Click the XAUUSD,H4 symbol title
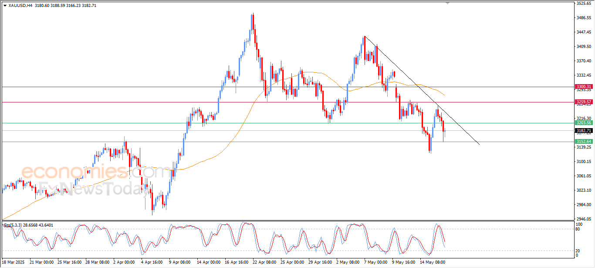Screen dimensions: 595x268 click(x=20, y=6)
